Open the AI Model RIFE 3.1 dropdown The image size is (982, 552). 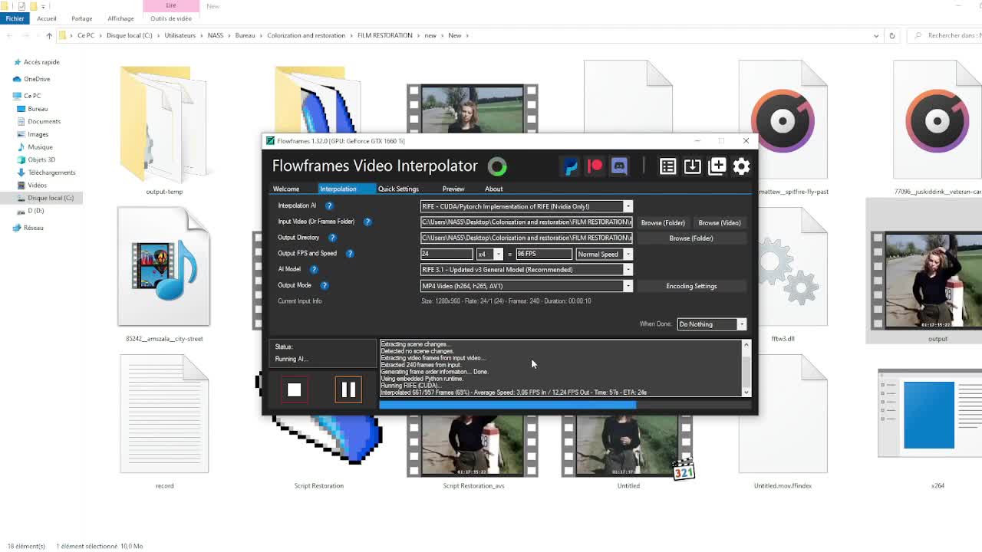tap(628, 270)
